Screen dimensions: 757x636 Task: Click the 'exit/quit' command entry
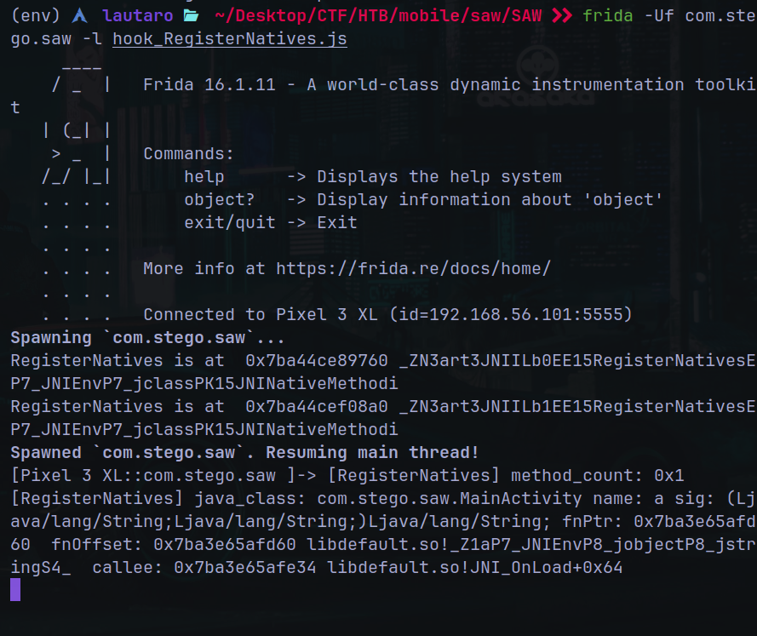[230, 223]
